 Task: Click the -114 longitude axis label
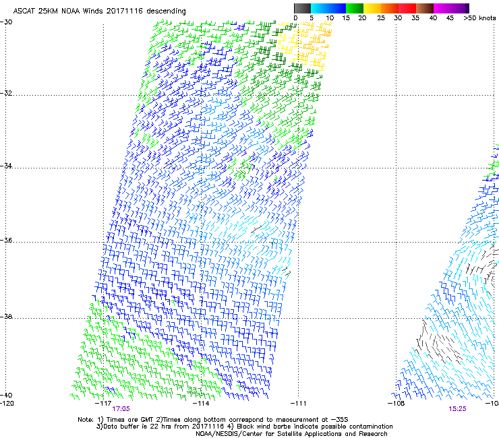[x=201, y=404]
